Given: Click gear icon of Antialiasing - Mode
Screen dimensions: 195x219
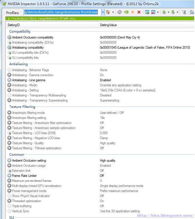Looking at the screenshot, I should 9,85.
